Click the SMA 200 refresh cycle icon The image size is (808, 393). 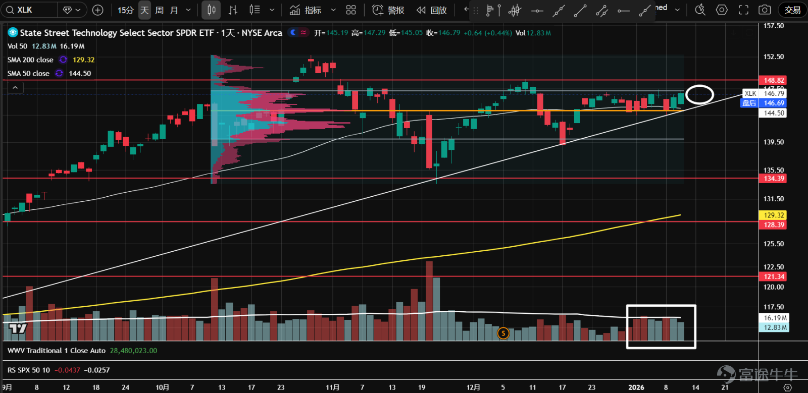(63, 60)
